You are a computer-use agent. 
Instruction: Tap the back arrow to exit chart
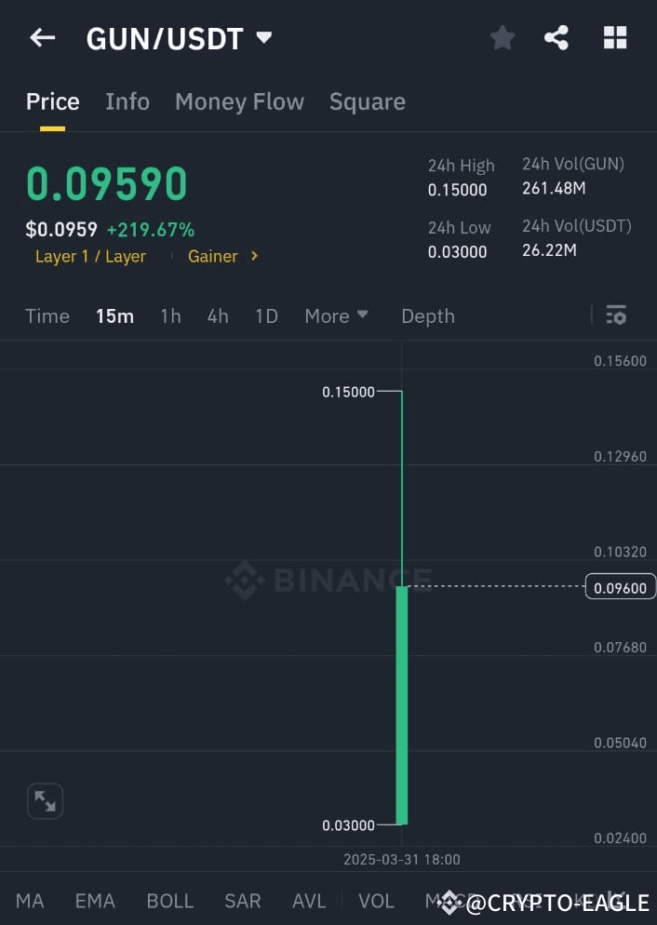[x=42, y=37]
